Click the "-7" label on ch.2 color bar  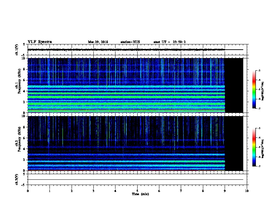[259, 166]
